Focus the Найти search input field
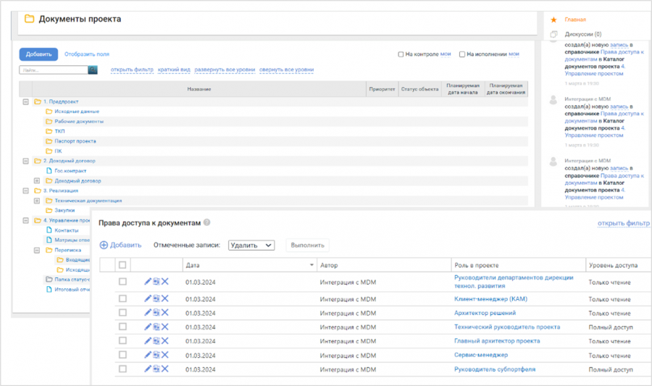 pos(54,70)
